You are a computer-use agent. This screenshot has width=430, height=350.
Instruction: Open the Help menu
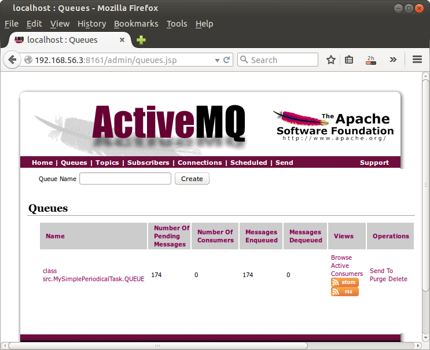click(x=204, y=24)
